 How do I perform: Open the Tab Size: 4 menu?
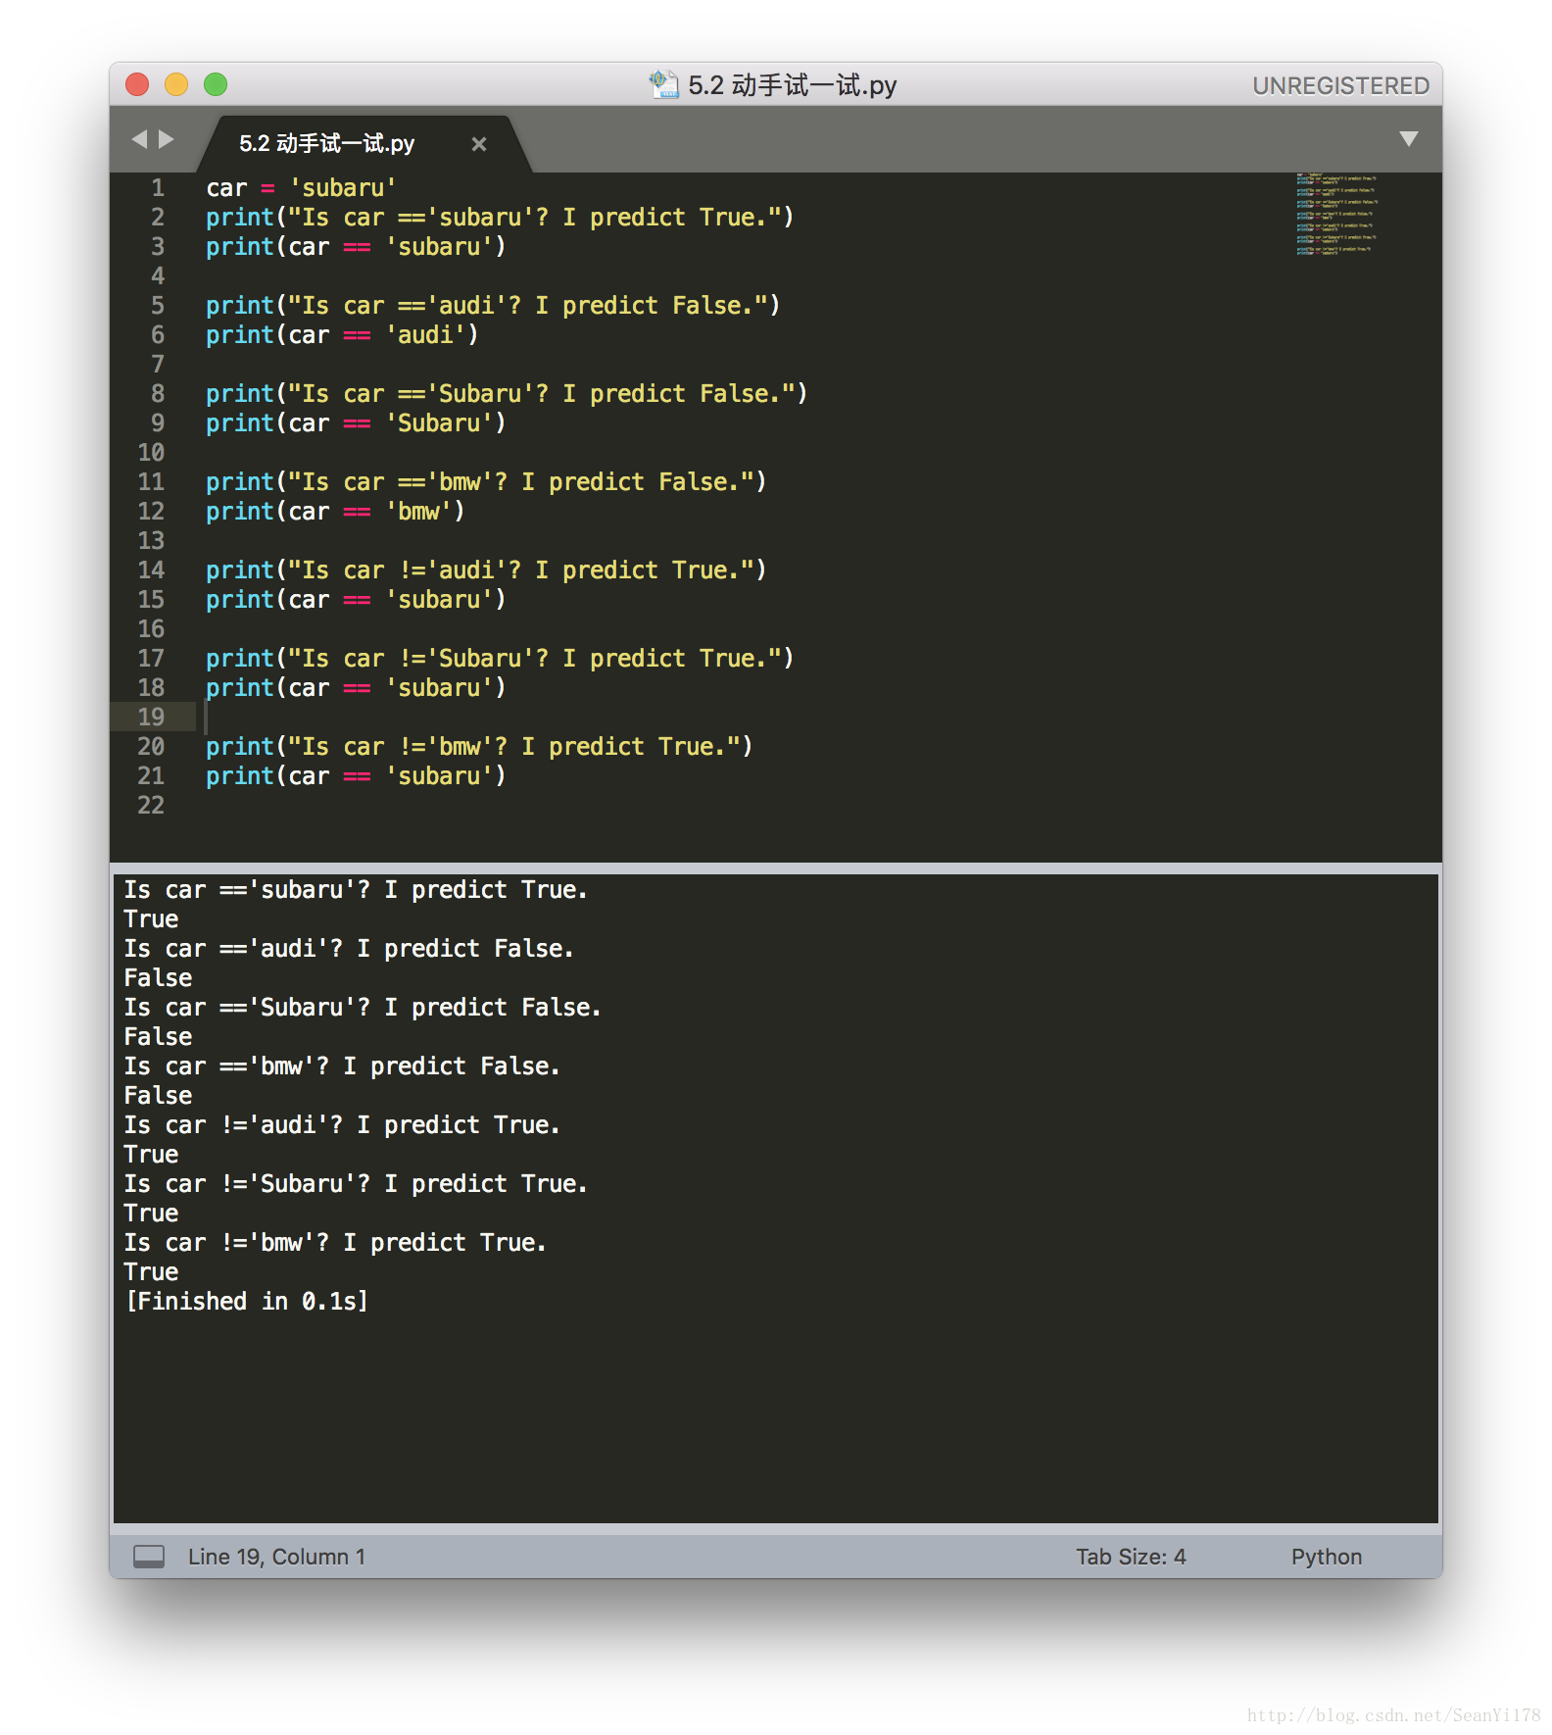1131,1557
